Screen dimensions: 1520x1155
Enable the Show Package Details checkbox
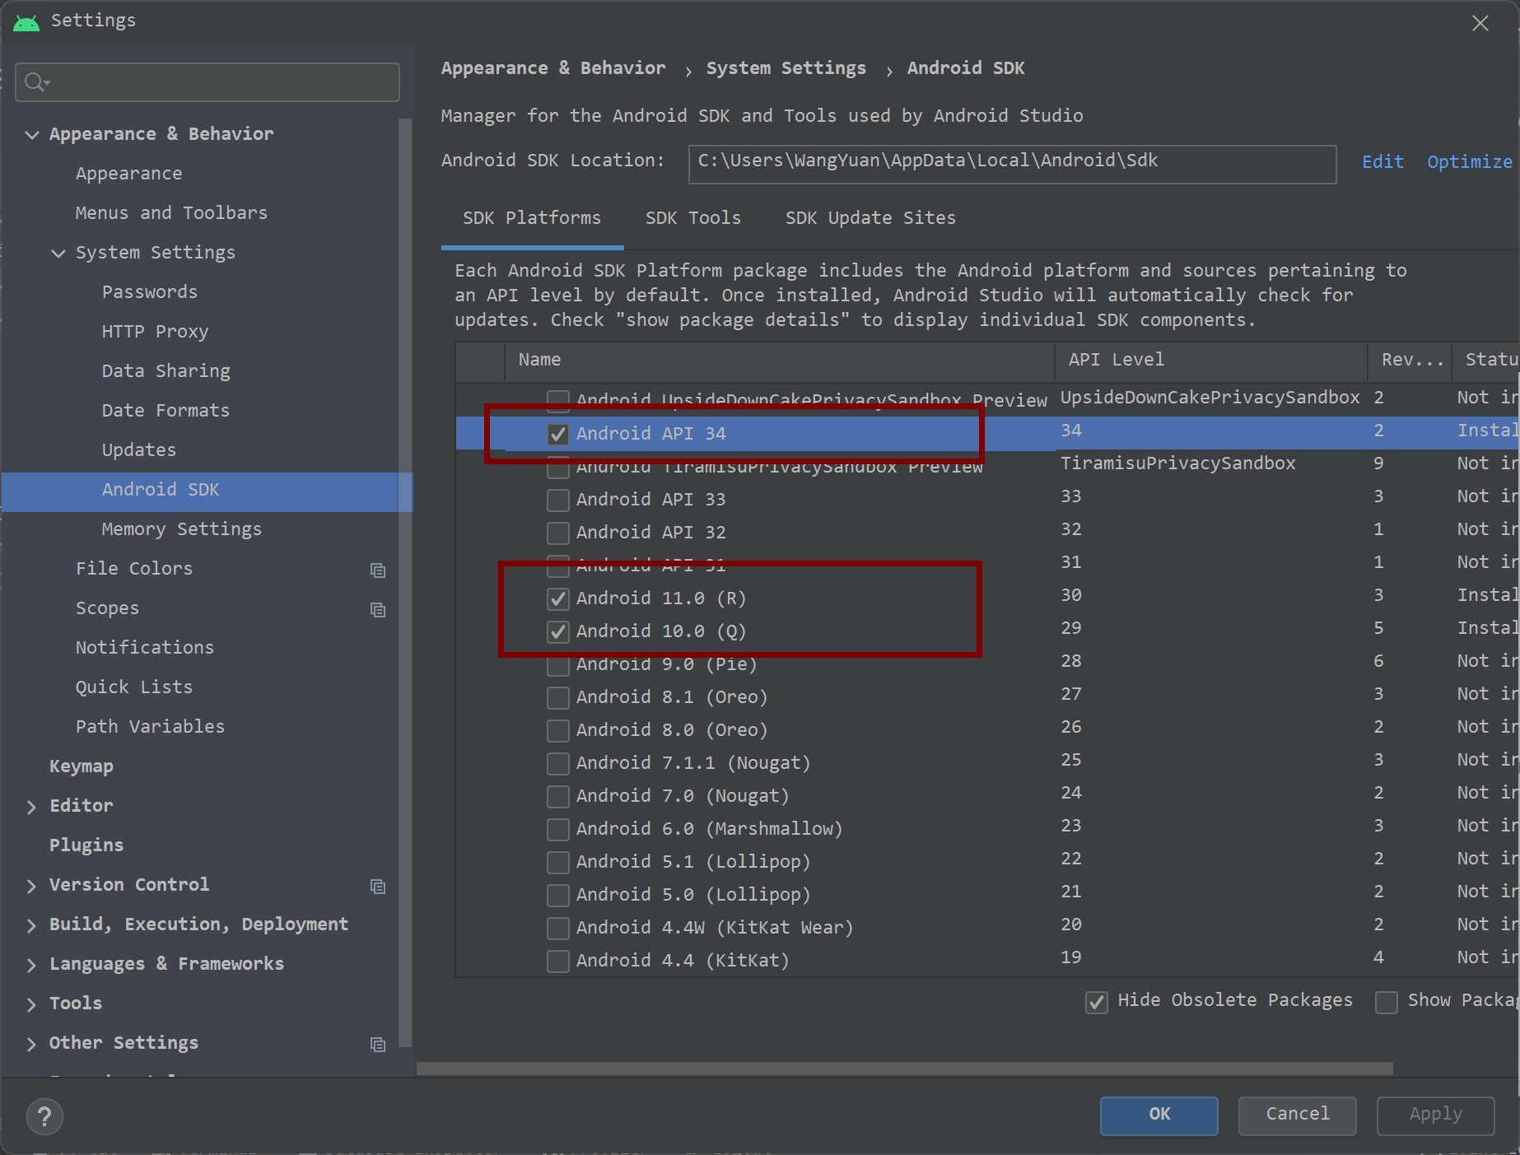point(1387,1002)
